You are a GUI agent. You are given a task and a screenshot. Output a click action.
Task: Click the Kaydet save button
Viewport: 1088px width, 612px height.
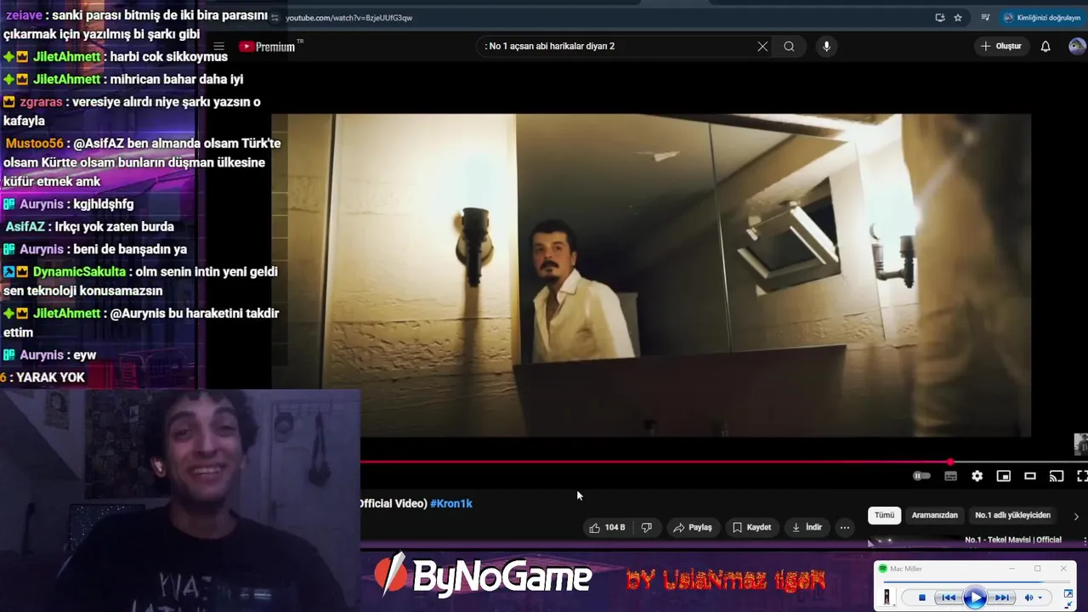point(751,528)
